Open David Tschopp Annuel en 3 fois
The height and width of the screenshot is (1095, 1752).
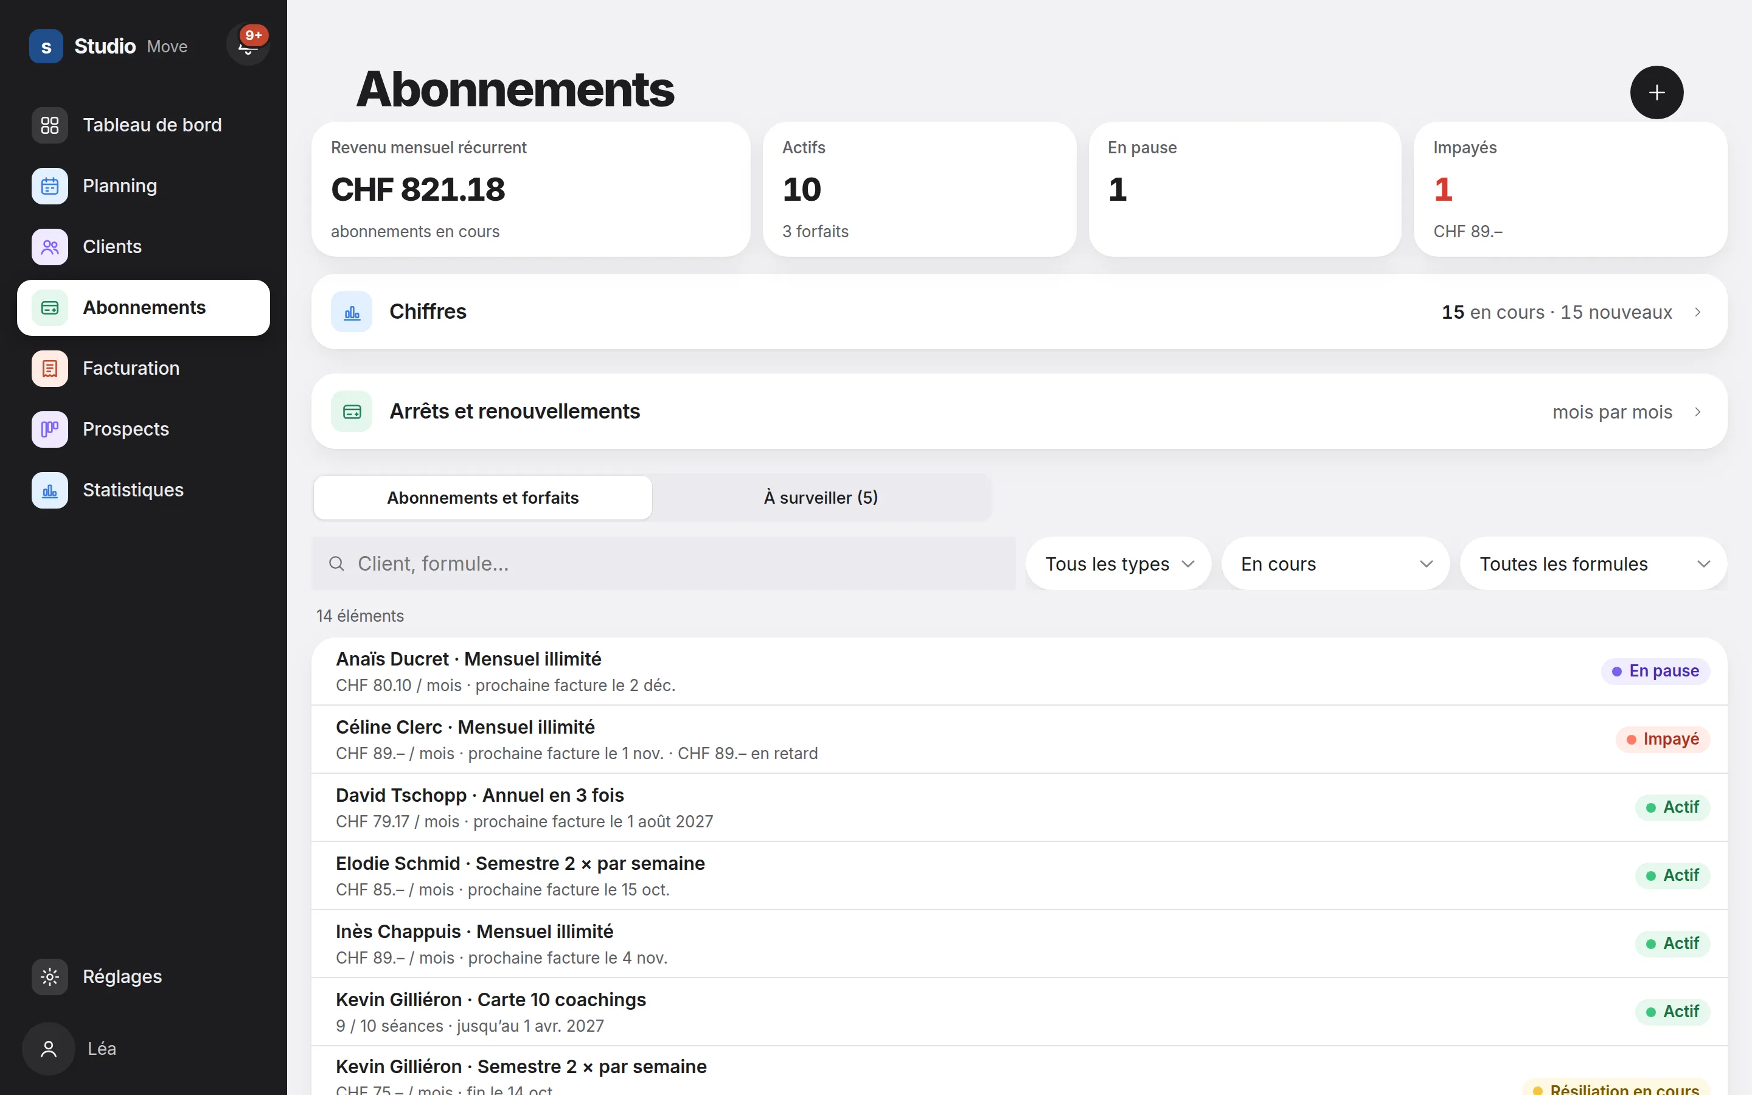1020,807
